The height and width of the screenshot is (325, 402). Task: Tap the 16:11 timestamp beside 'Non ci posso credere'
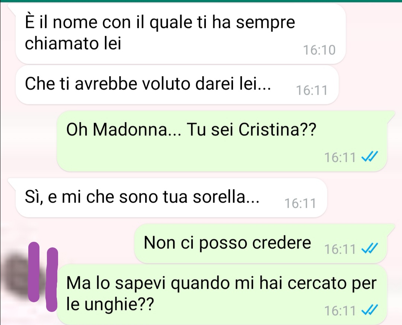point(340,249)
